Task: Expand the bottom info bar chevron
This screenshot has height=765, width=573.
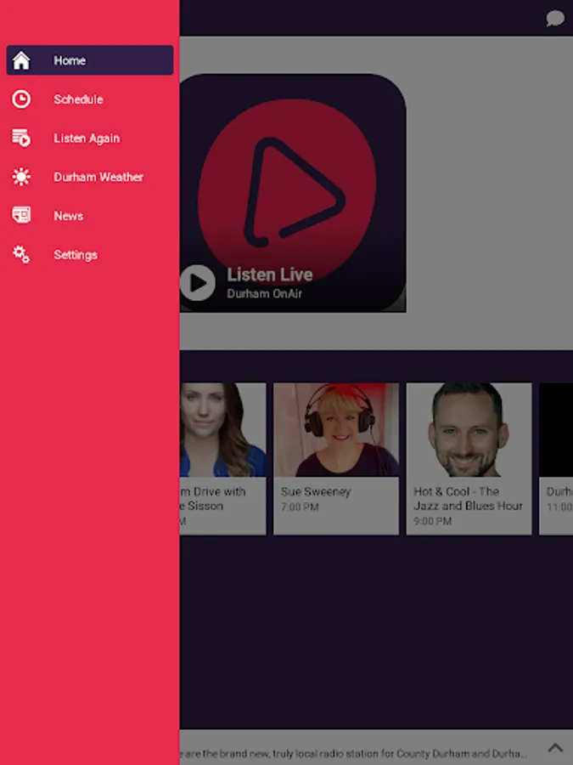Action: tap(555, 747)
